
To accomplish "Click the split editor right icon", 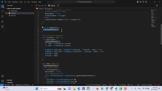I will [157, 6].
